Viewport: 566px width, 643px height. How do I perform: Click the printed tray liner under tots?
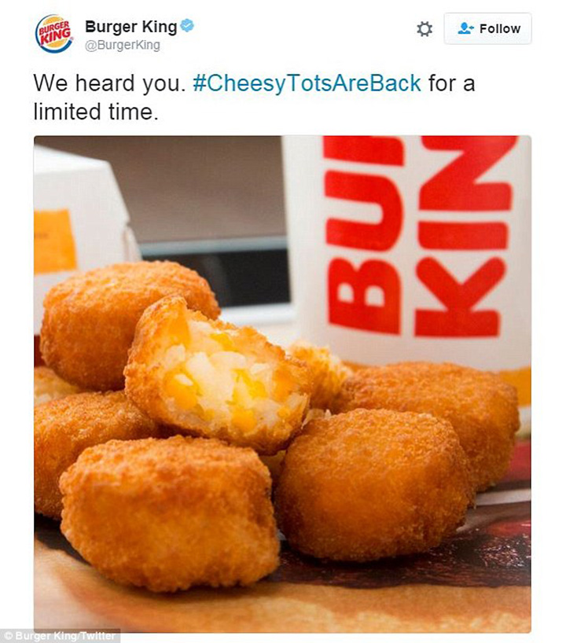tap(410, 590)
